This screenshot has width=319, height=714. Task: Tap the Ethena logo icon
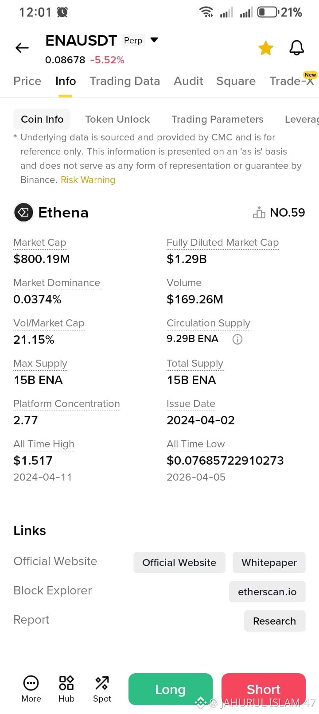tap(23, 212)
